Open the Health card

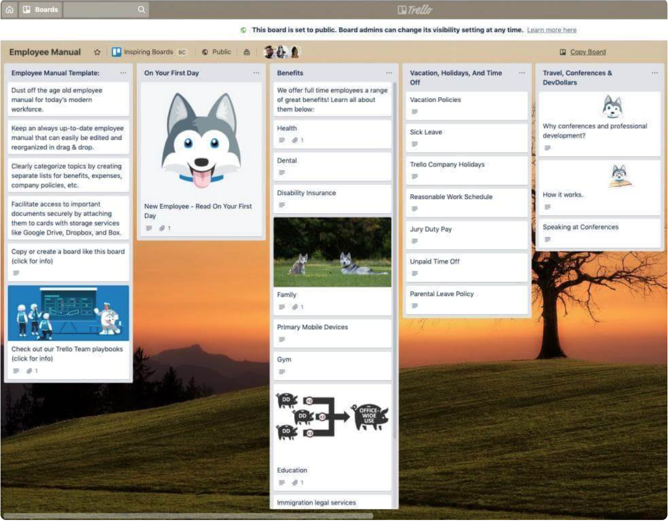pyautogui.click(x=332, y=134)
